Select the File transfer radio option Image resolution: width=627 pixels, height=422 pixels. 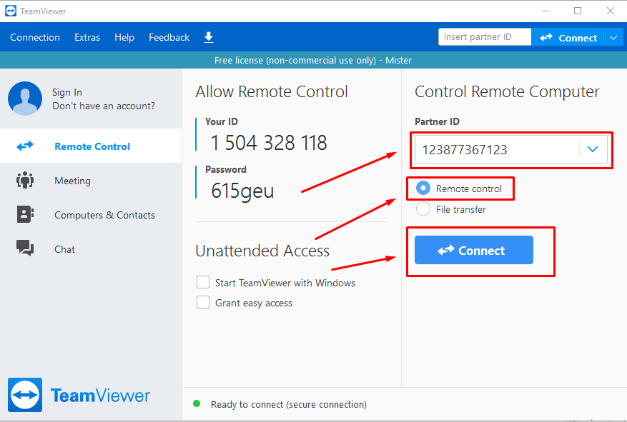(x=423, y=209)
